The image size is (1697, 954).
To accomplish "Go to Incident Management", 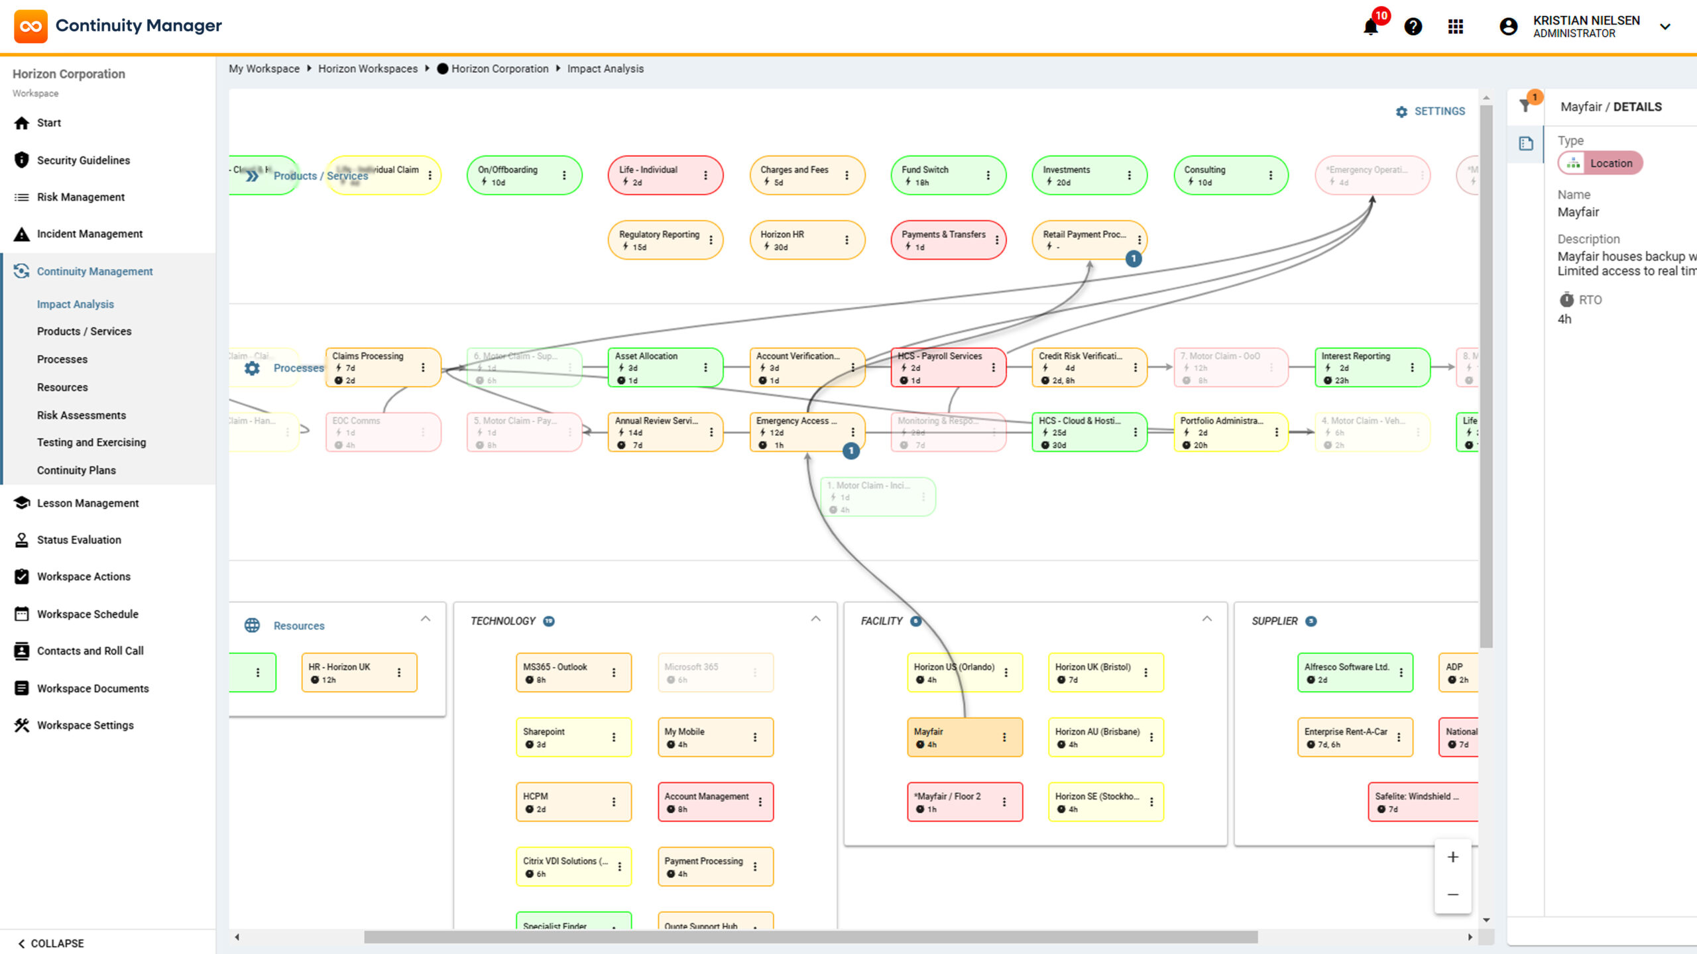I will pos(89,234).
